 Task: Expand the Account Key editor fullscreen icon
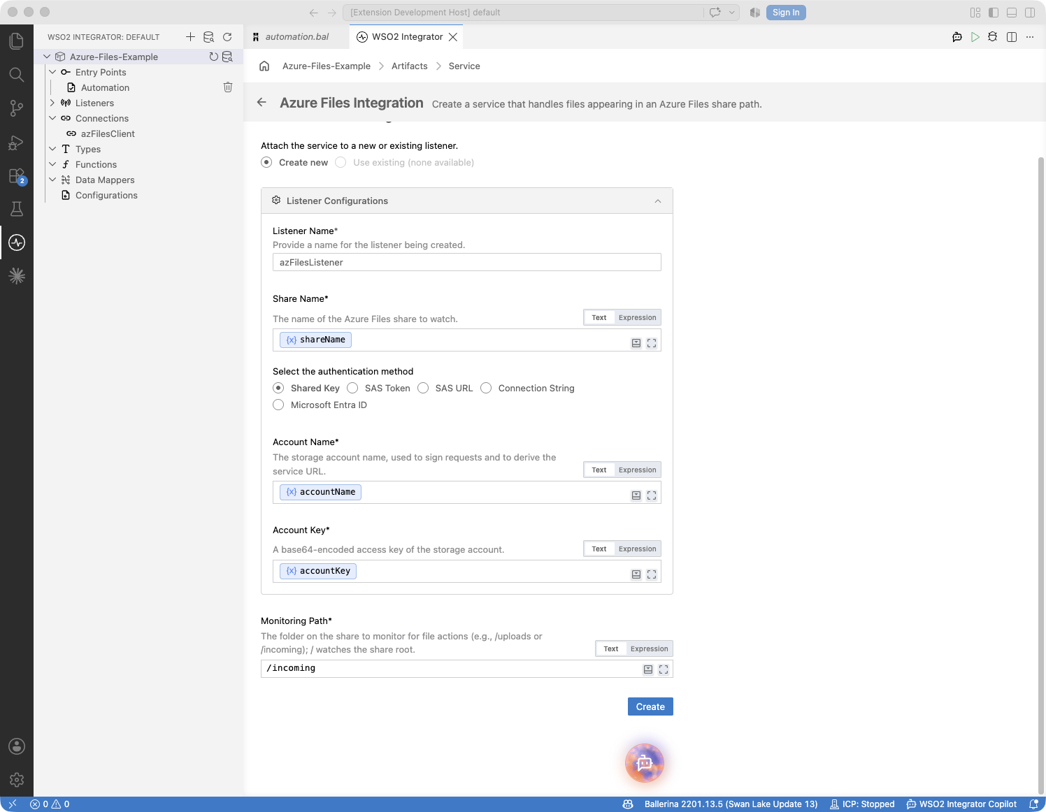point(652,574)
